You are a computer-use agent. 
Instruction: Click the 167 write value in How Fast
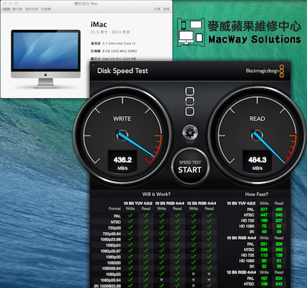264,278
